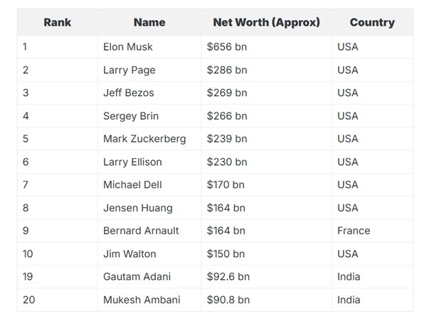This screenshot has width=427, height=314.
Task: Select the $170 bn net worth cell
Action: click(226, 184)
